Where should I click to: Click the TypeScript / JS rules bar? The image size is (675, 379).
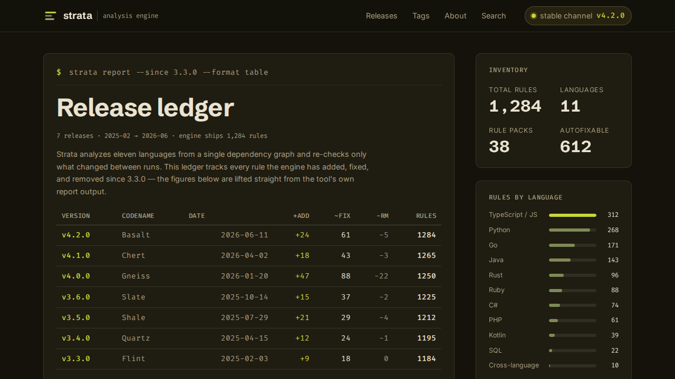point(573,215)
